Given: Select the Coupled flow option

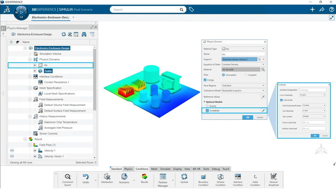Looking at the screenshot, I should click(x=246, y=75).
